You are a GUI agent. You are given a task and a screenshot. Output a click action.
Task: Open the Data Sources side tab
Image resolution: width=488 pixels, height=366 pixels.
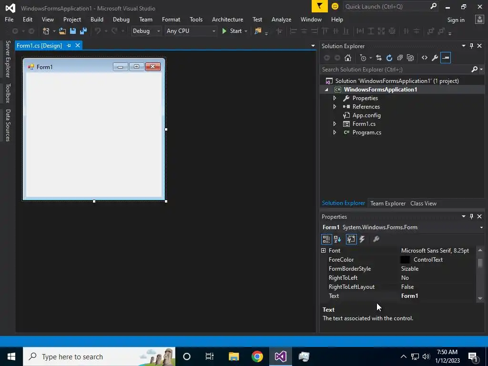point(8,125)
